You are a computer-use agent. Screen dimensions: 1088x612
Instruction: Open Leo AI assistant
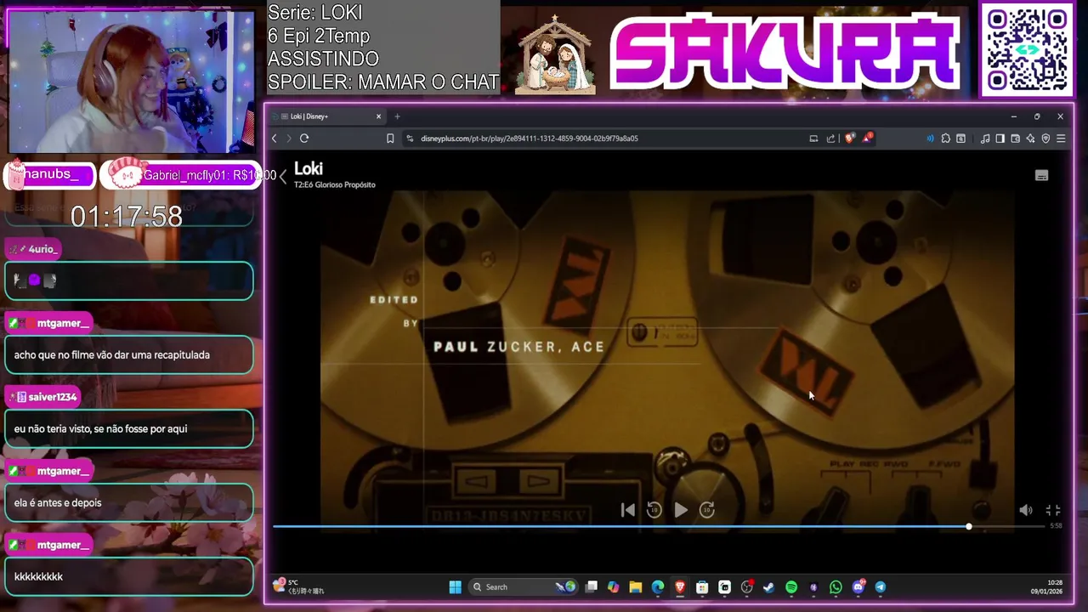(x=1030, y=139)
